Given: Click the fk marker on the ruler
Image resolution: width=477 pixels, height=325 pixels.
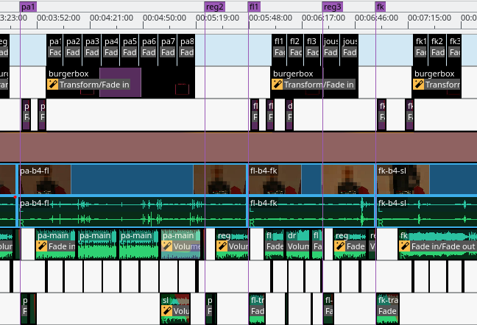Looking at the screenshot, I should tap(380, 7).
